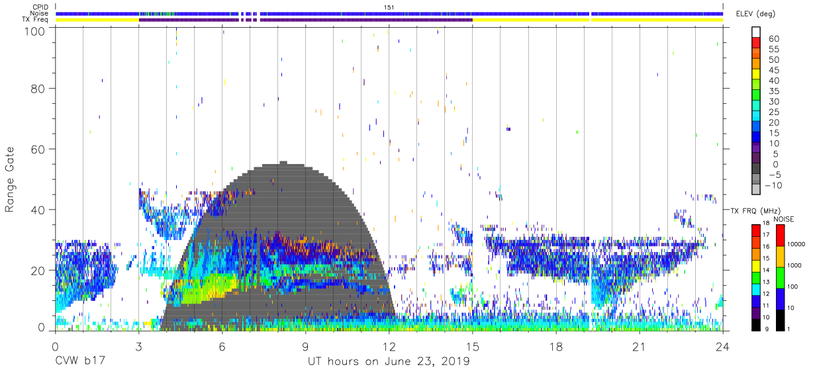Screen dimensions: 813x375
Task: Click the "TX Freq" row label
Action: (35, 19)
